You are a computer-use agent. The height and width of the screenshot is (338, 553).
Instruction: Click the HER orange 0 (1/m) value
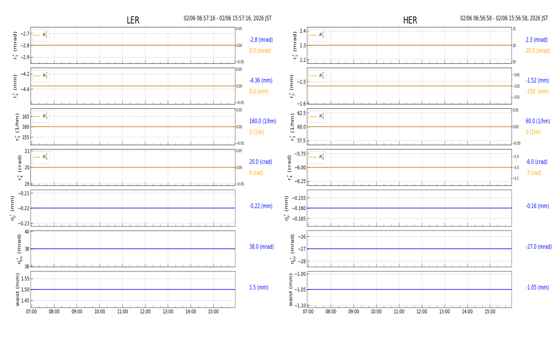click(533, 132)
